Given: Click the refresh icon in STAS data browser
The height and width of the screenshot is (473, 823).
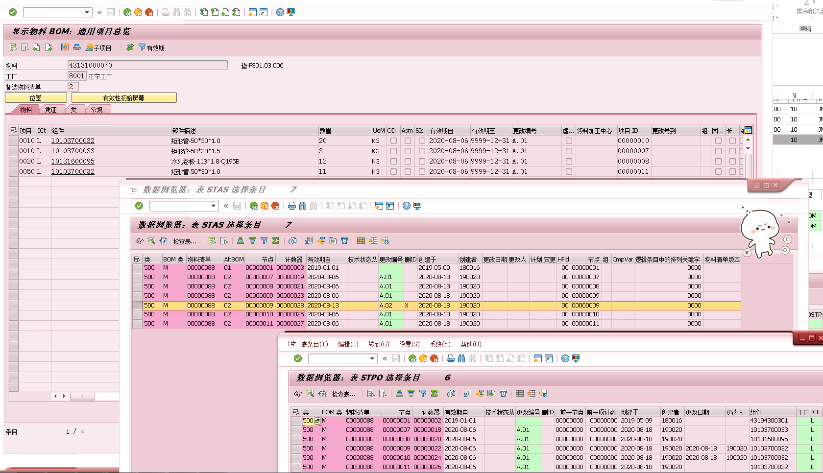Looking at the screenshot, I should [x=163, y=241].
